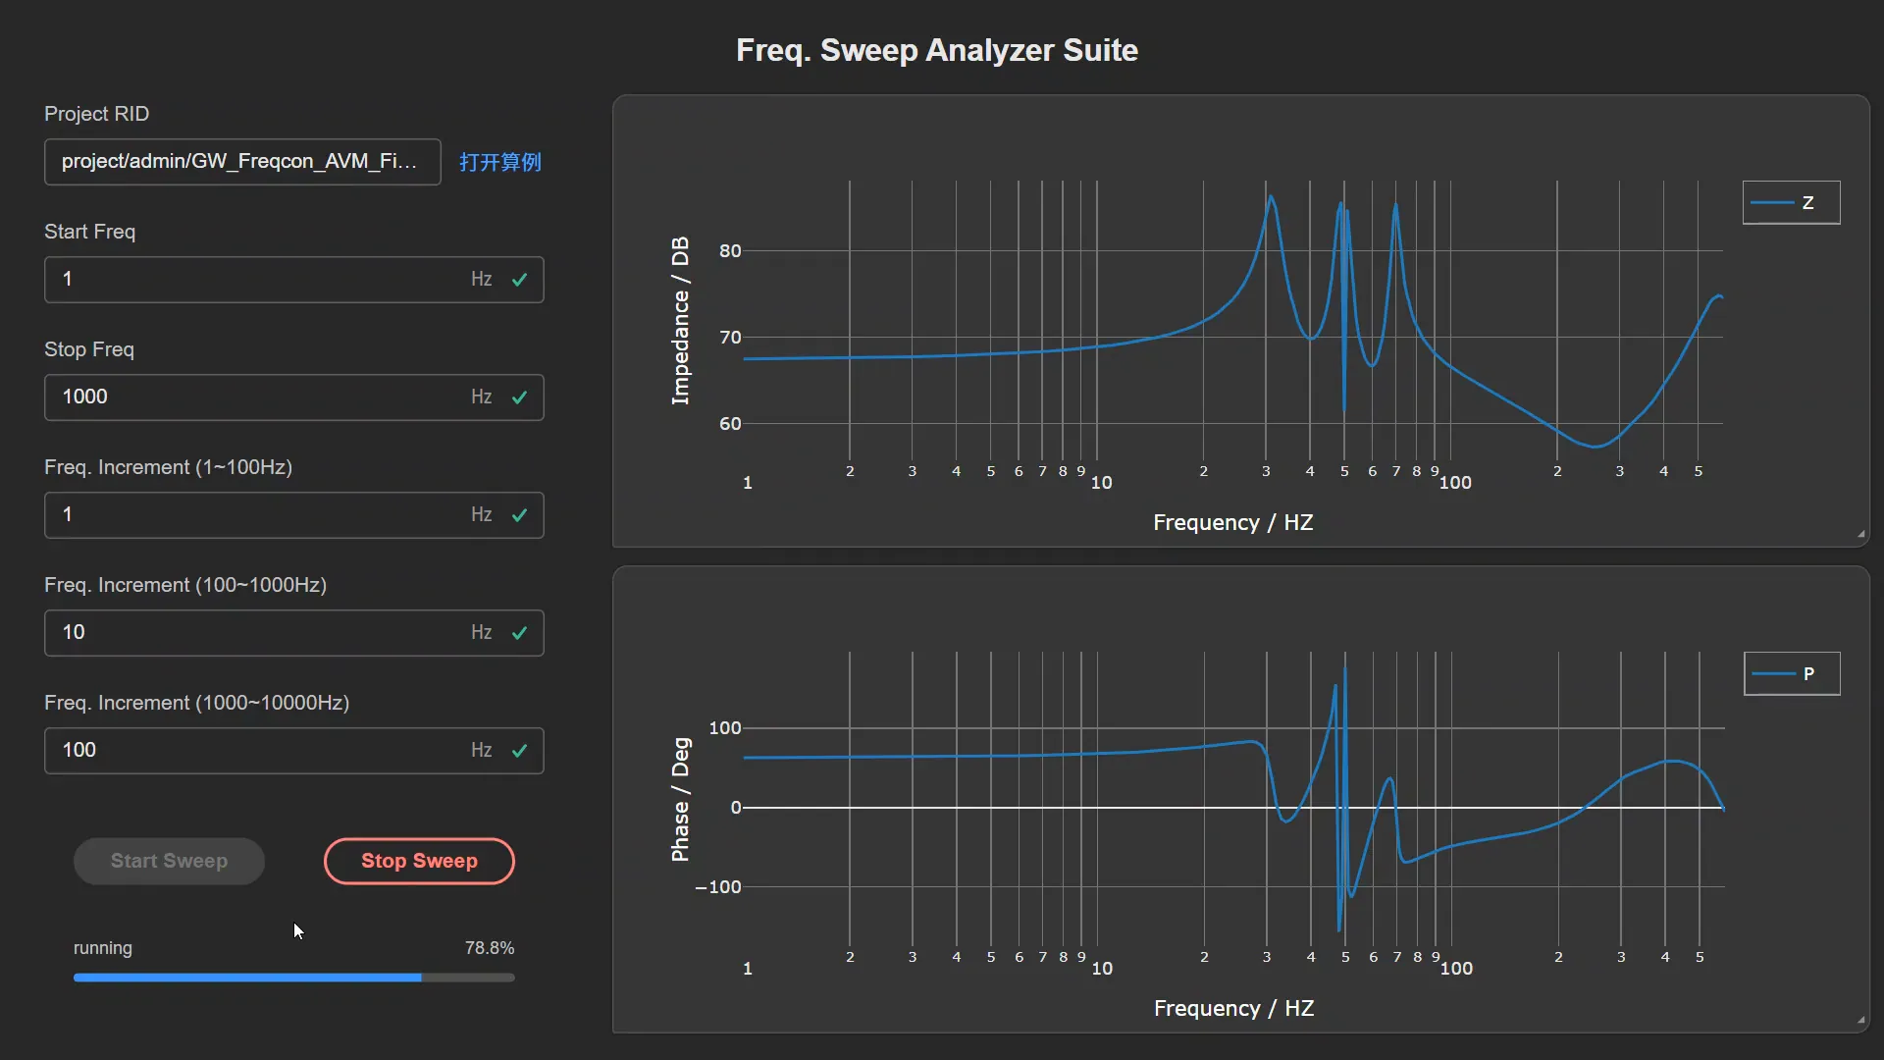This screenshot has height=1060, width=1884.
Task: Click the 0 tick on phase axis
Action: point(736,808)
